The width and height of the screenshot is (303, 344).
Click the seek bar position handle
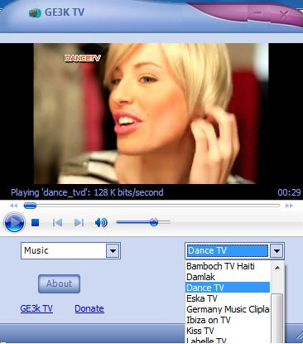click(x=30, y=206)
